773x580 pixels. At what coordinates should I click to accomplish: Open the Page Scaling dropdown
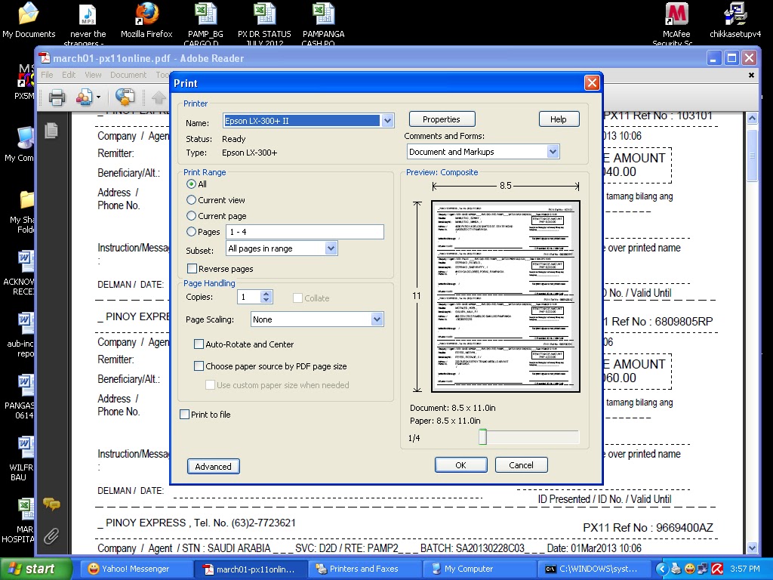(x=377, y=319)
